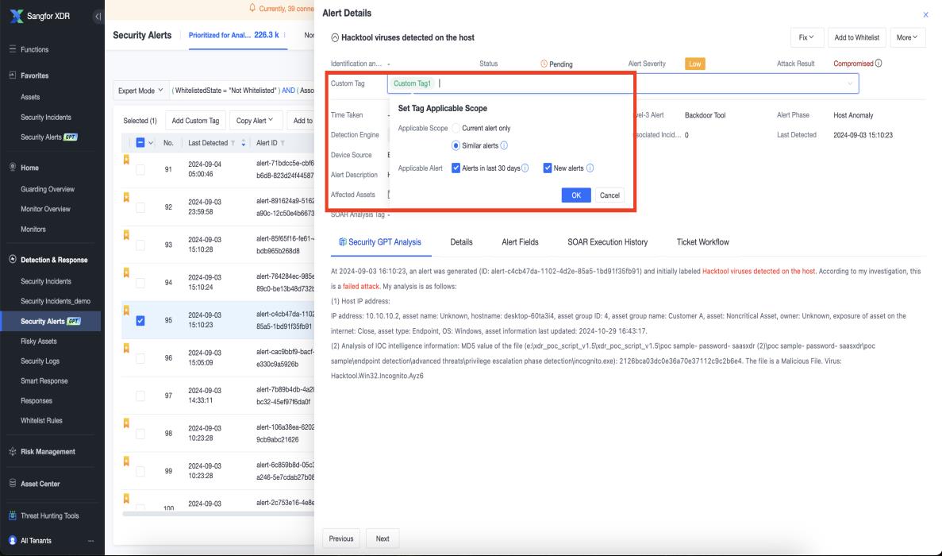
Task: Open Security Logs in sidebar
Action: point(40,361)
